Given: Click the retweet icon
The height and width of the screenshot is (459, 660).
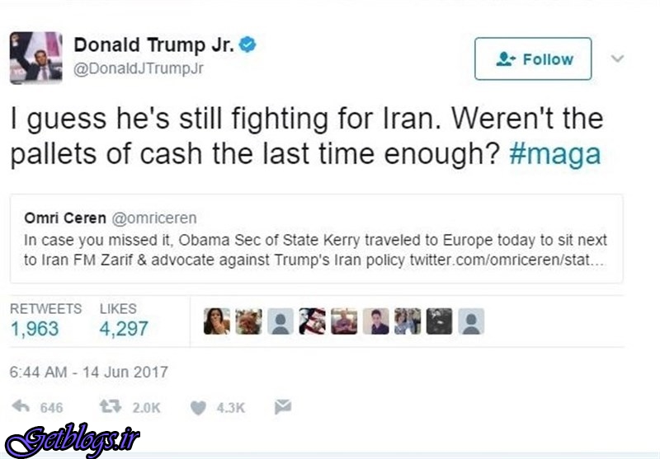Looking at the screenshot, I should 111,406.
